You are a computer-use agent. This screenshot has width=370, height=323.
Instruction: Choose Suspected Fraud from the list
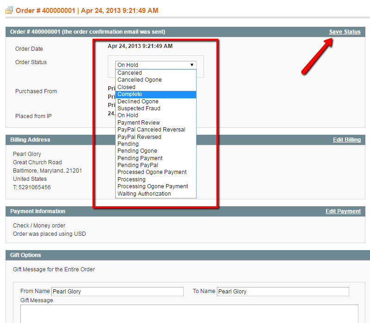[139, 108]
